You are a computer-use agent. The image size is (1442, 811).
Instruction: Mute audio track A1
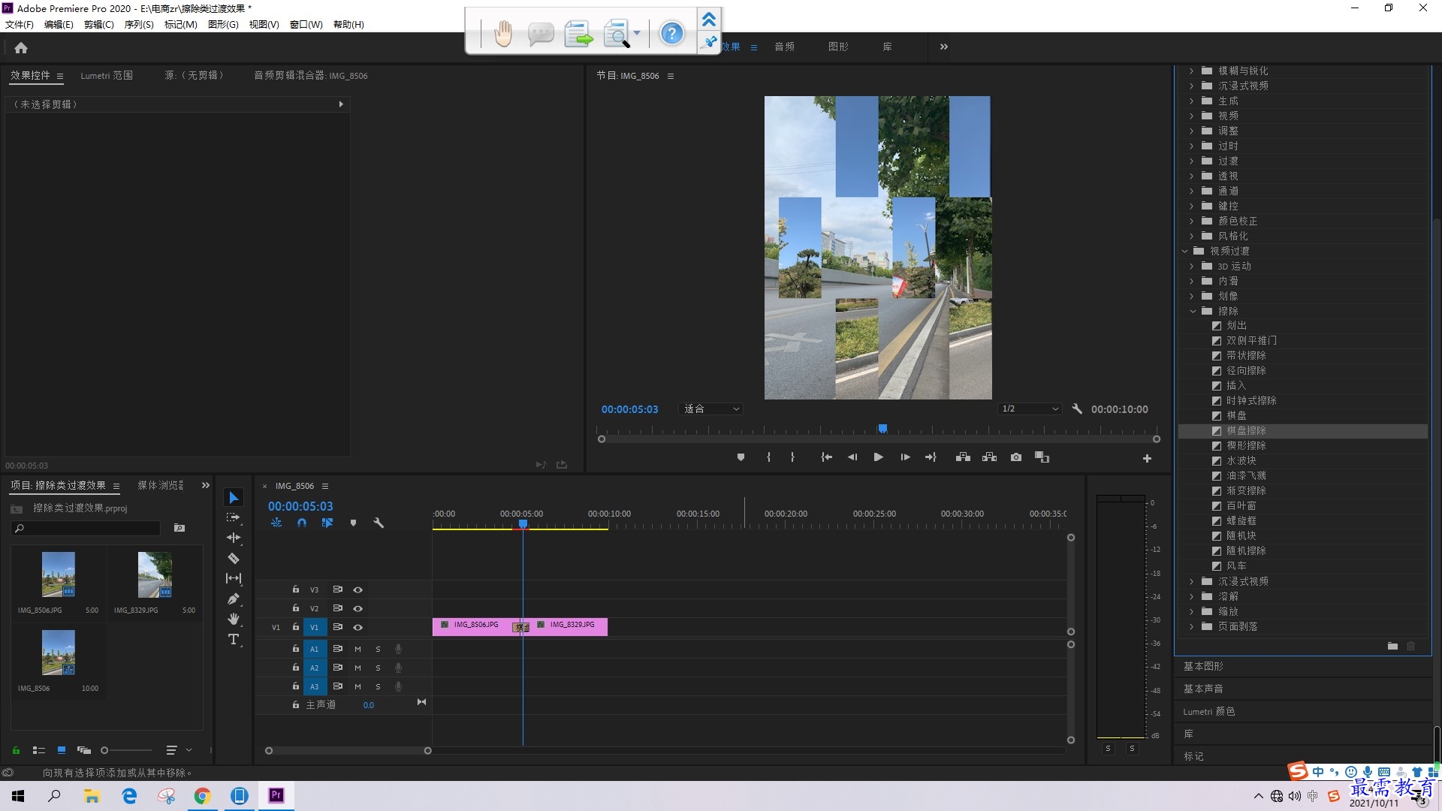pos(358,649)
